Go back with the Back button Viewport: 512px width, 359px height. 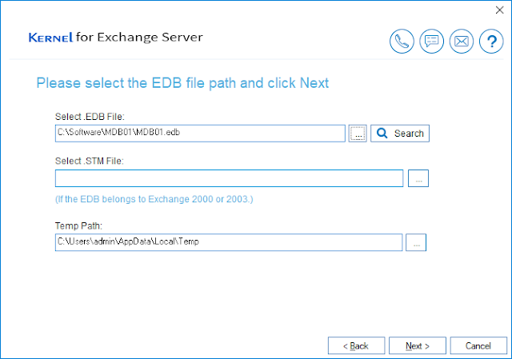pos(356,345)
